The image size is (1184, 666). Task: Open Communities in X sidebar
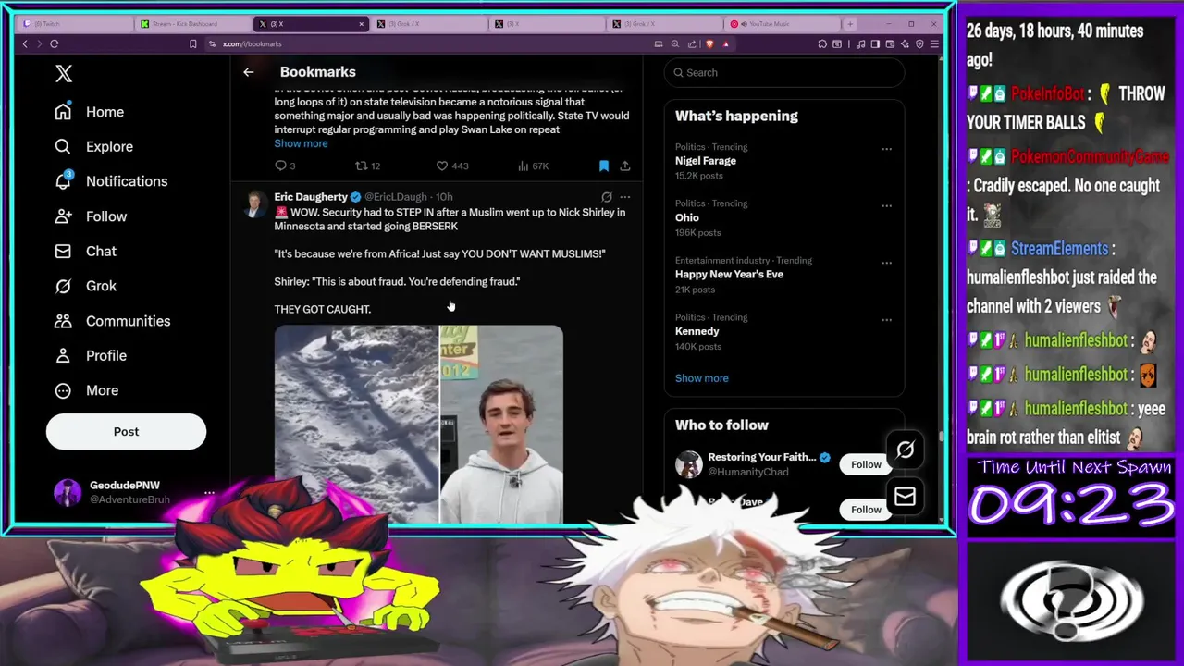pos(112,321)
